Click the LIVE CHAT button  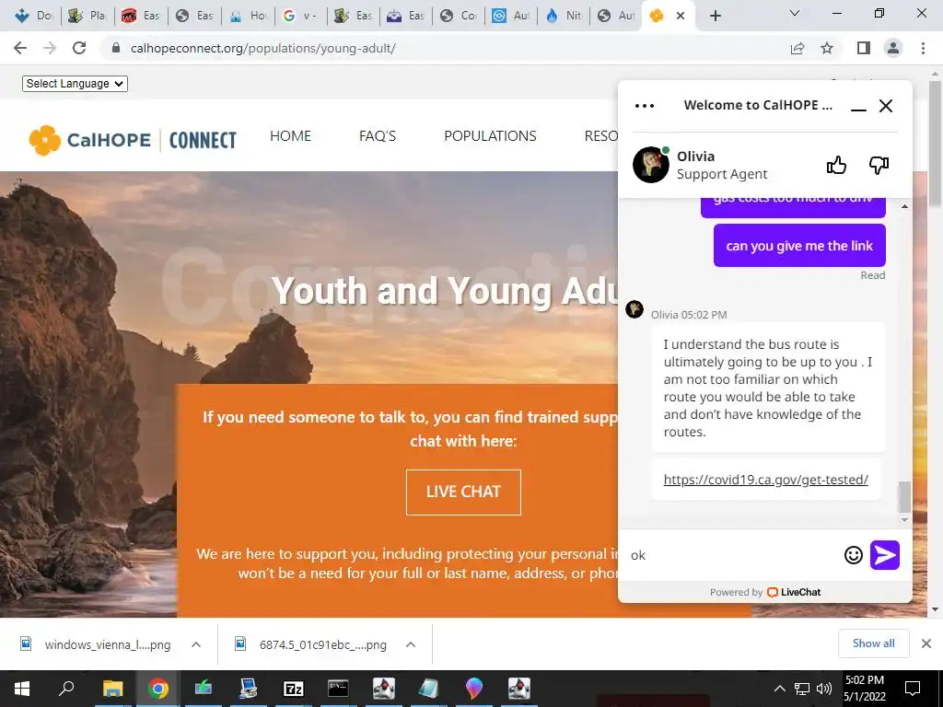click(x=463, y=492)
